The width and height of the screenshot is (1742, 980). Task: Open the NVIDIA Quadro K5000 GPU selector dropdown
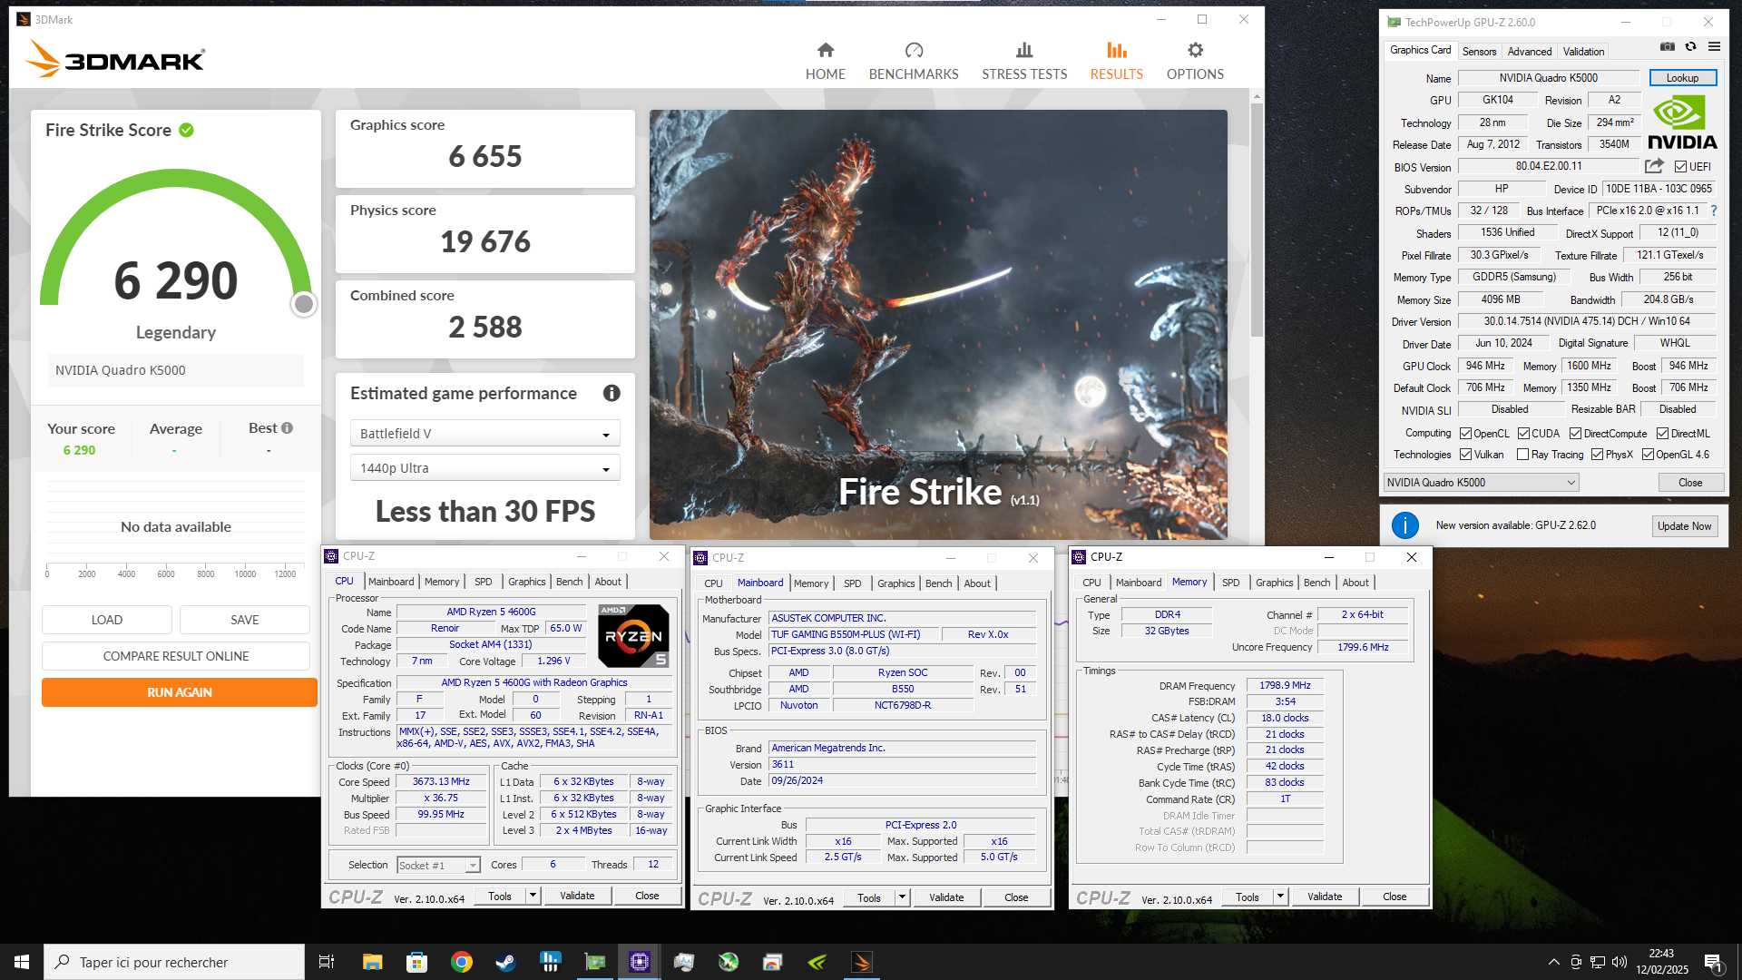(x=1481, y=483)
